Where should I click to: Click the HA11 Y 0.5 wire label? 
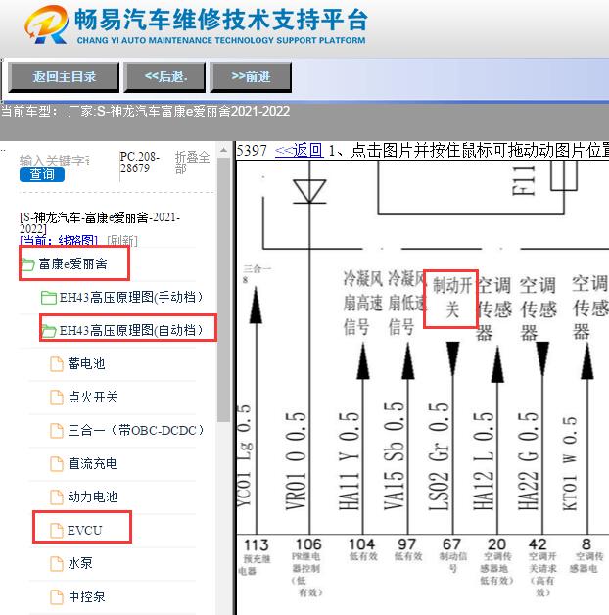349,461
